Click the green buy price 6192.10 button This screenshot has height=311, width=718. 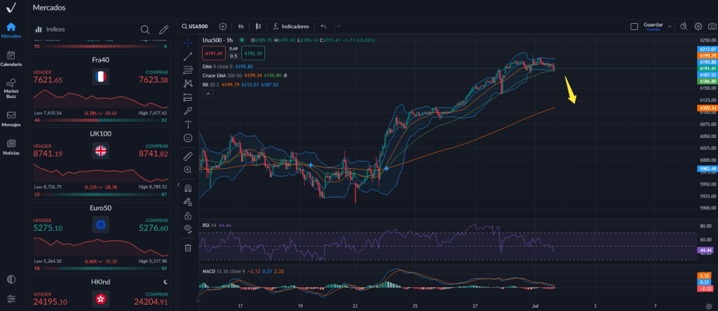tap(252, 53)
